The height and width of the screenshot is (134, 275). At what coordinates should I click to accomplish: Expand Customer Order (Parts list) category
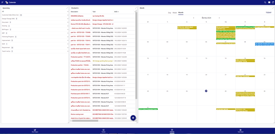(35, 15)
